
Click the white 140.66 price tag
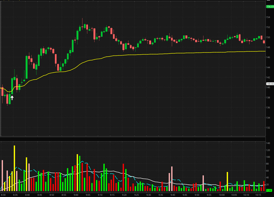click(270, 84)
